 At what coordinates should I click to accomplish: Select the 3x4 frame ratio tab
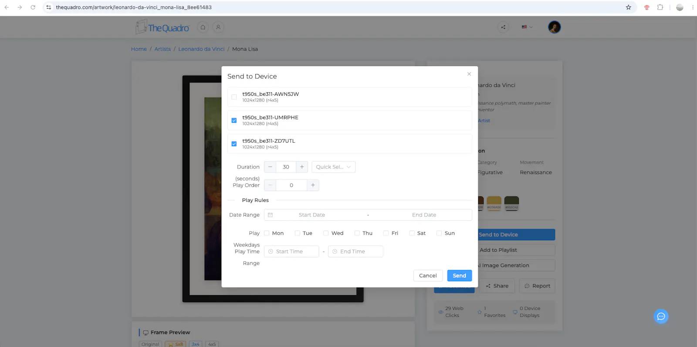(x=196, y=344)
